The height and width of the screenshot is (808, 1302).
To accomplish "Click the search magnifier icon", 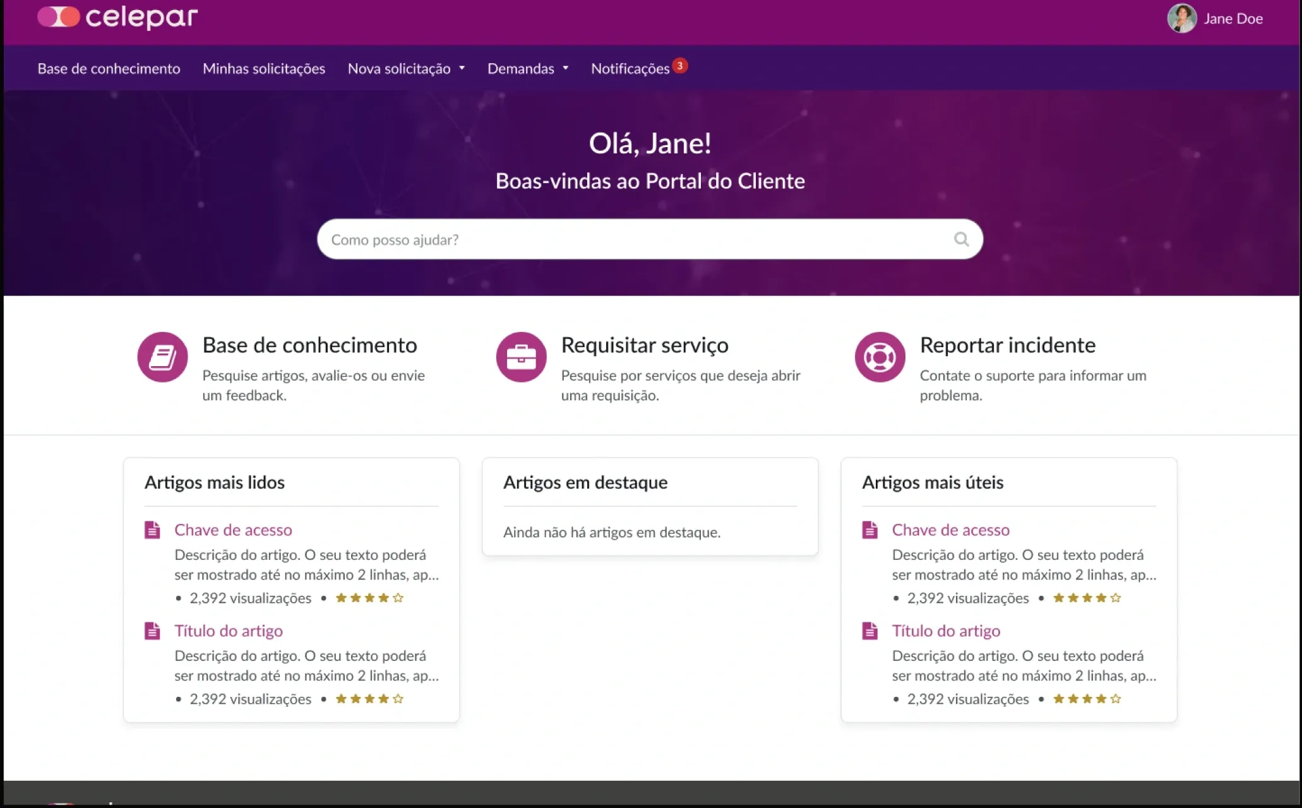I will [961, 239].
